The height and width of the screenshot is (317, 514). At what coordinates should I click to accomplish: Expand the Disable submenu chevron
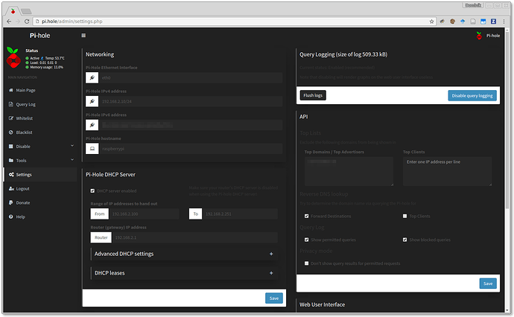(x=72, y=146)
